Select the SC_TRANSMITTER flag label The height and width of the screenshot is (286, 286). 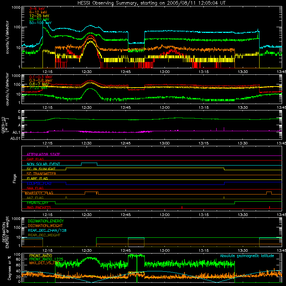pyautogui.click(x=41, y=173)
